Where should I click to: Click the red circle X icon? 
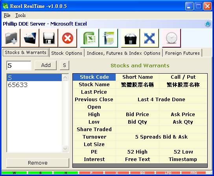tap(68, 38)
